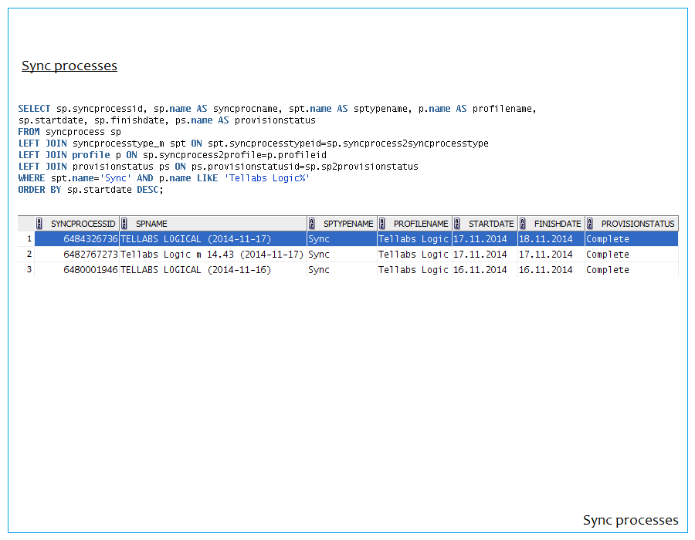Viewport: 695px width, 540px height.
Task: Click the icon beside the PROFILENAME header
Action: [381, 224]
